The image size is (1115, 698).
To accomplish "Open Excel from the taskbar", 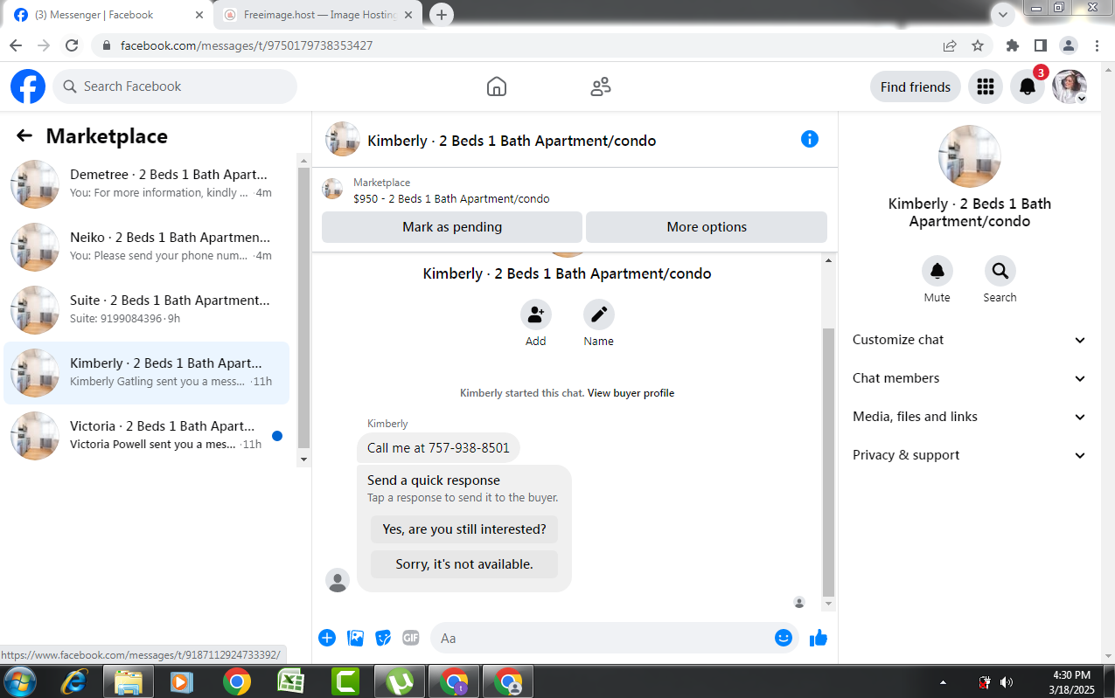I will coord(290,681).
